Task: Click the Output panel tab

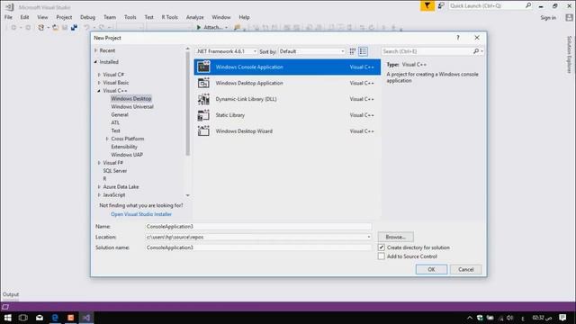Action: 11,294
